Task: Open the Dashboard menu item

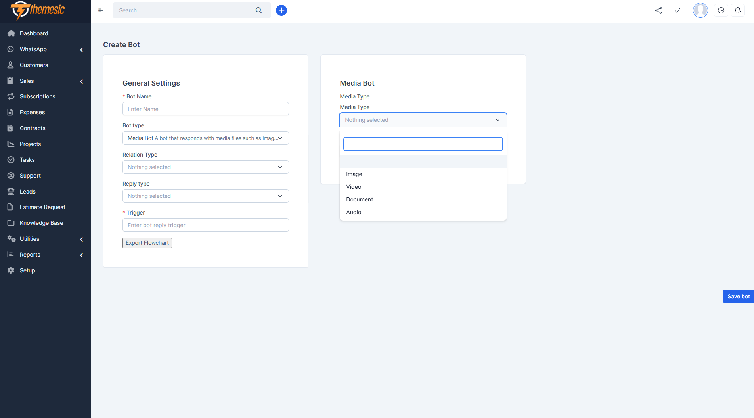Action: click(34, 33)
